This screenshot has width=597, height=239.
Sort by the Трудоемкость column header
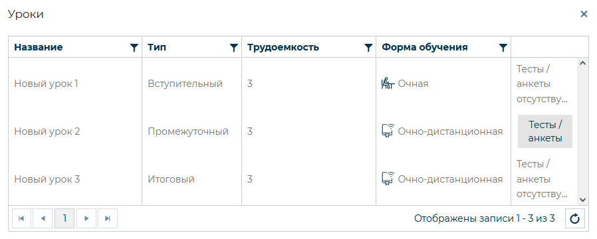pos(283,48)
